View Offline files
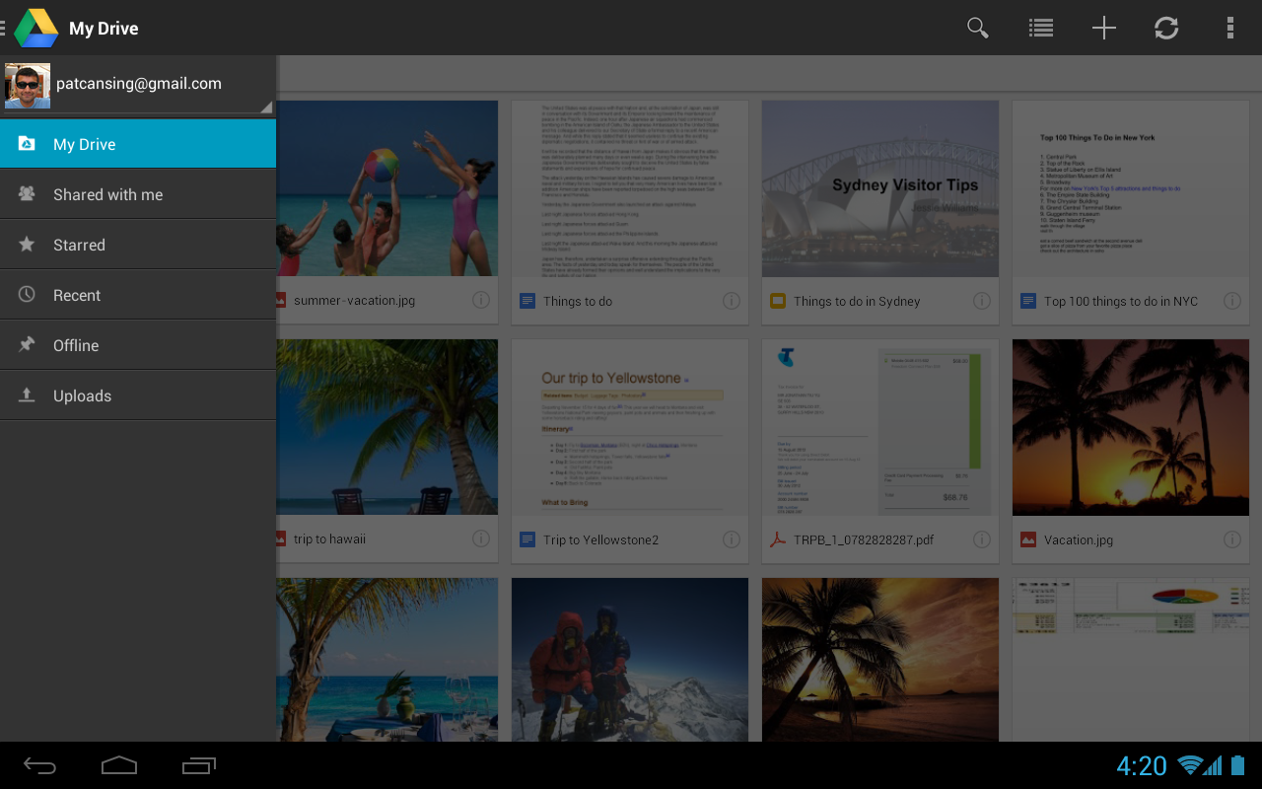 (x=138, y=345)
